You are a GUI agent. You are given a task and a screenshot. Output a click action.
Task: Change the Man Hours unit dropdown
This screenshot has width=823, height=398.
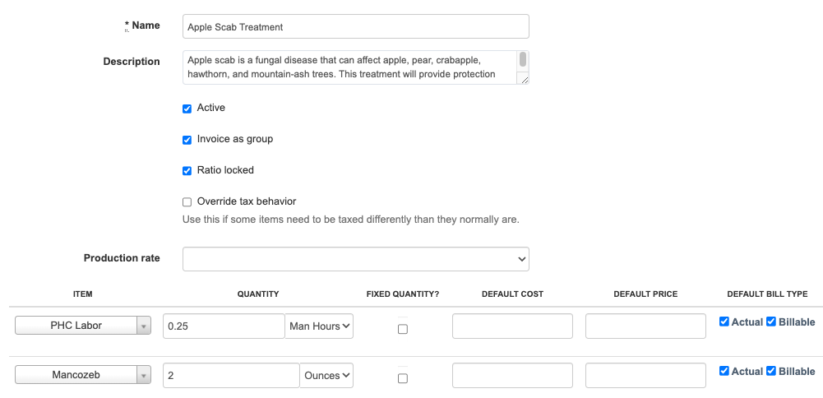pos(320,326)
